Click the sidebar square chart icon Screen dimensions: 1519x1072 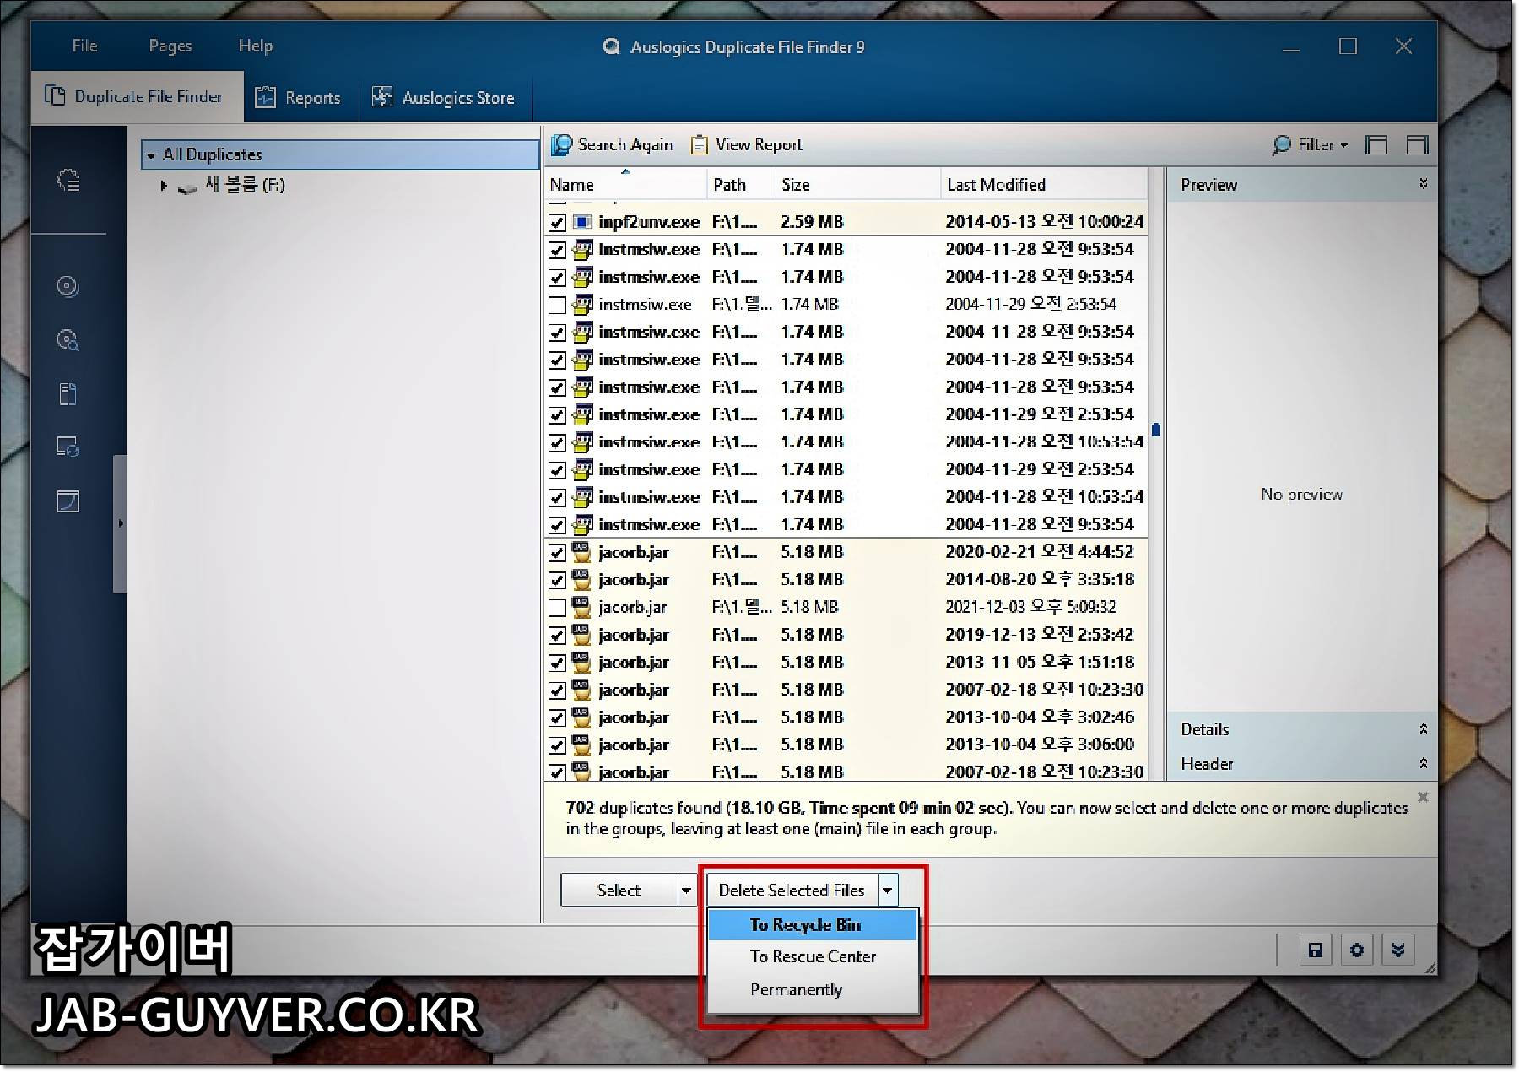(x=68, y=501)
